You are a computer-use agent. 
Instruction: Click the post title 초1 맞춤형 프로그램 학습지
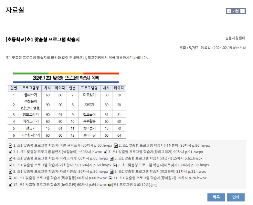click(x=43, y=39)
